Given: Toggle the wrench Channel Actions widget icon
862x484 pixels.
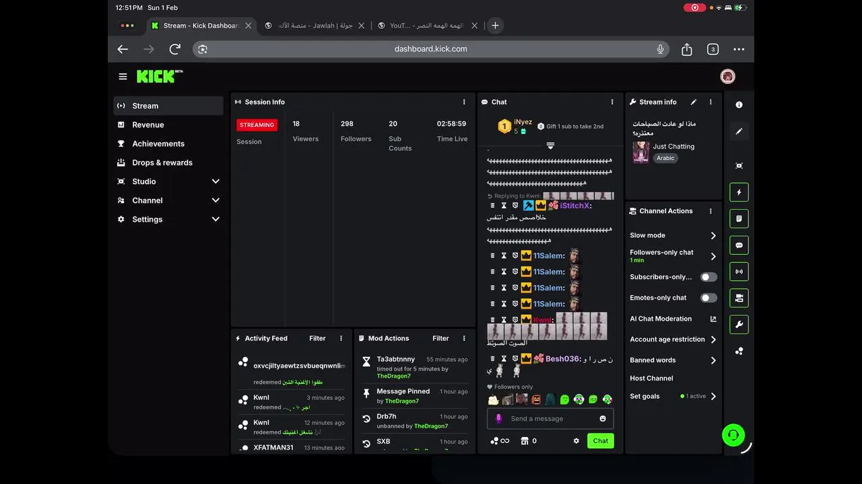Looking at the screenshot, I should 739,325.
